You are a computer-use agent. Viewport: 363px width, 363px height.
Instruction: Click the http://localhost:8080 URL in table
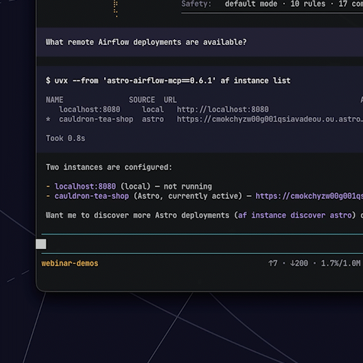(223, 109)
